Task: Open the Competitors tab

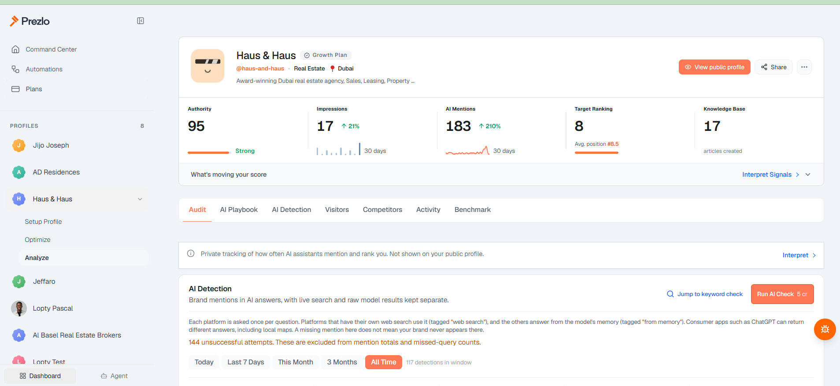Action: [x=382, y=210]
